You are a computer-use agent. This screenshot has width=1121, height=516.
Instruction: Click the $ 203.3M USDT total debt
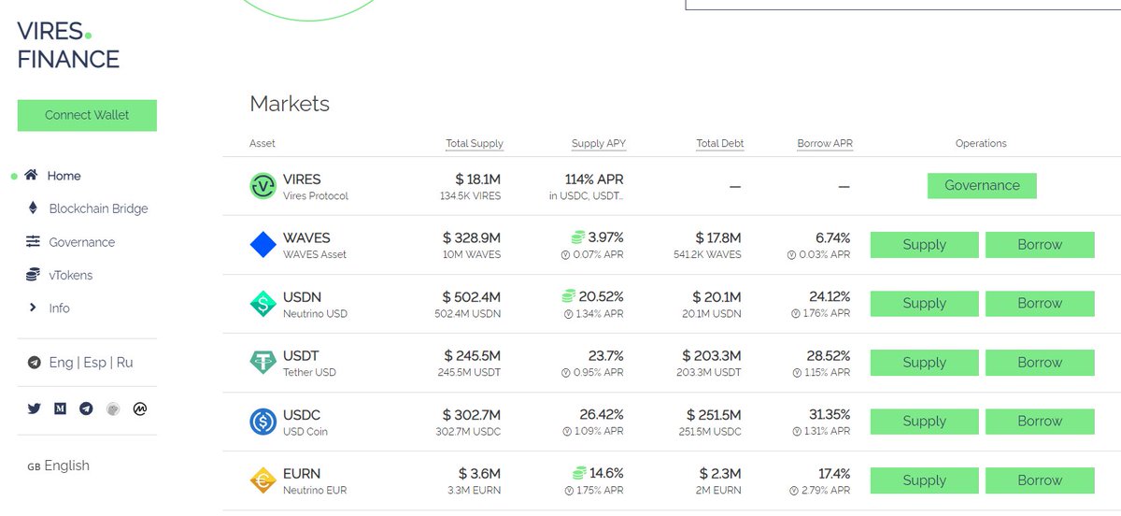pos(712,355)
